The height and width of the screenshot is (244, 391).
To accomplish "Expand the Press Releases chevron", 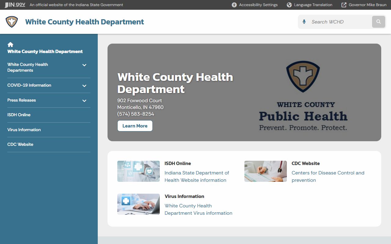I will click(x=84, y=101).
